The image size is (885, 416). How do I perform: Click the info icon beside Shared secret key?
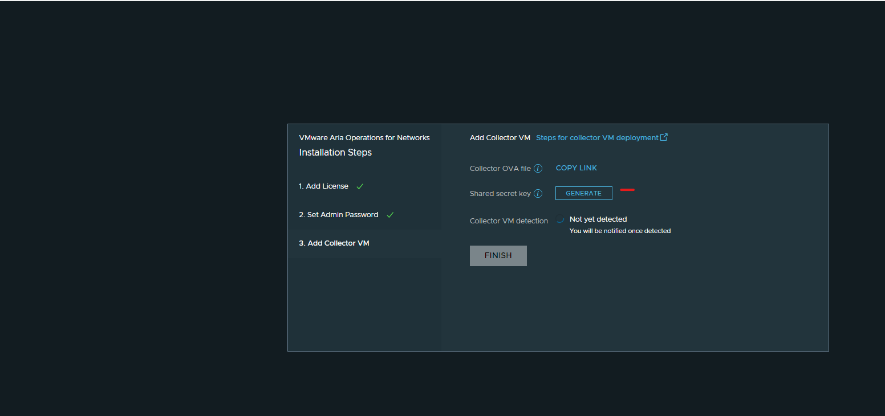(538, 194)
